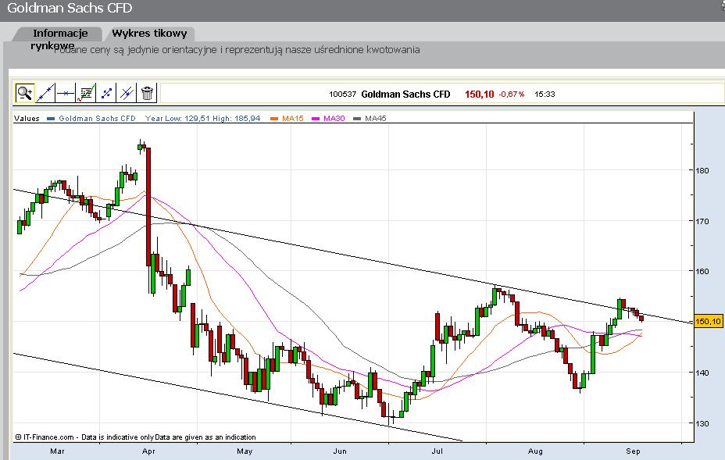Screen dimensions: 725x460
Task: Click the 15:33 time stamp
Action: [545, 94]
